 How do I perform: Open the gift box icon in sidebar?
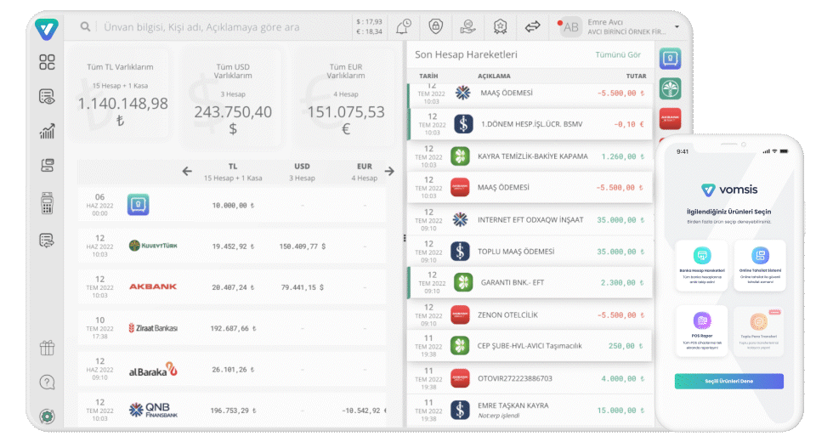47,348
